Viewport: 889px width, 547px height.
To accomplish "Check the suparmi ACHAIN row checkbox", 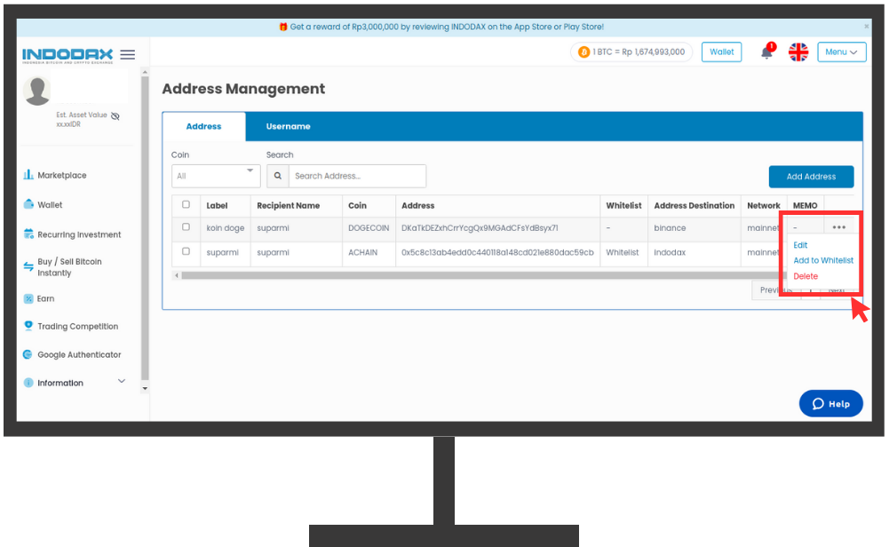I will coord(186,251).
